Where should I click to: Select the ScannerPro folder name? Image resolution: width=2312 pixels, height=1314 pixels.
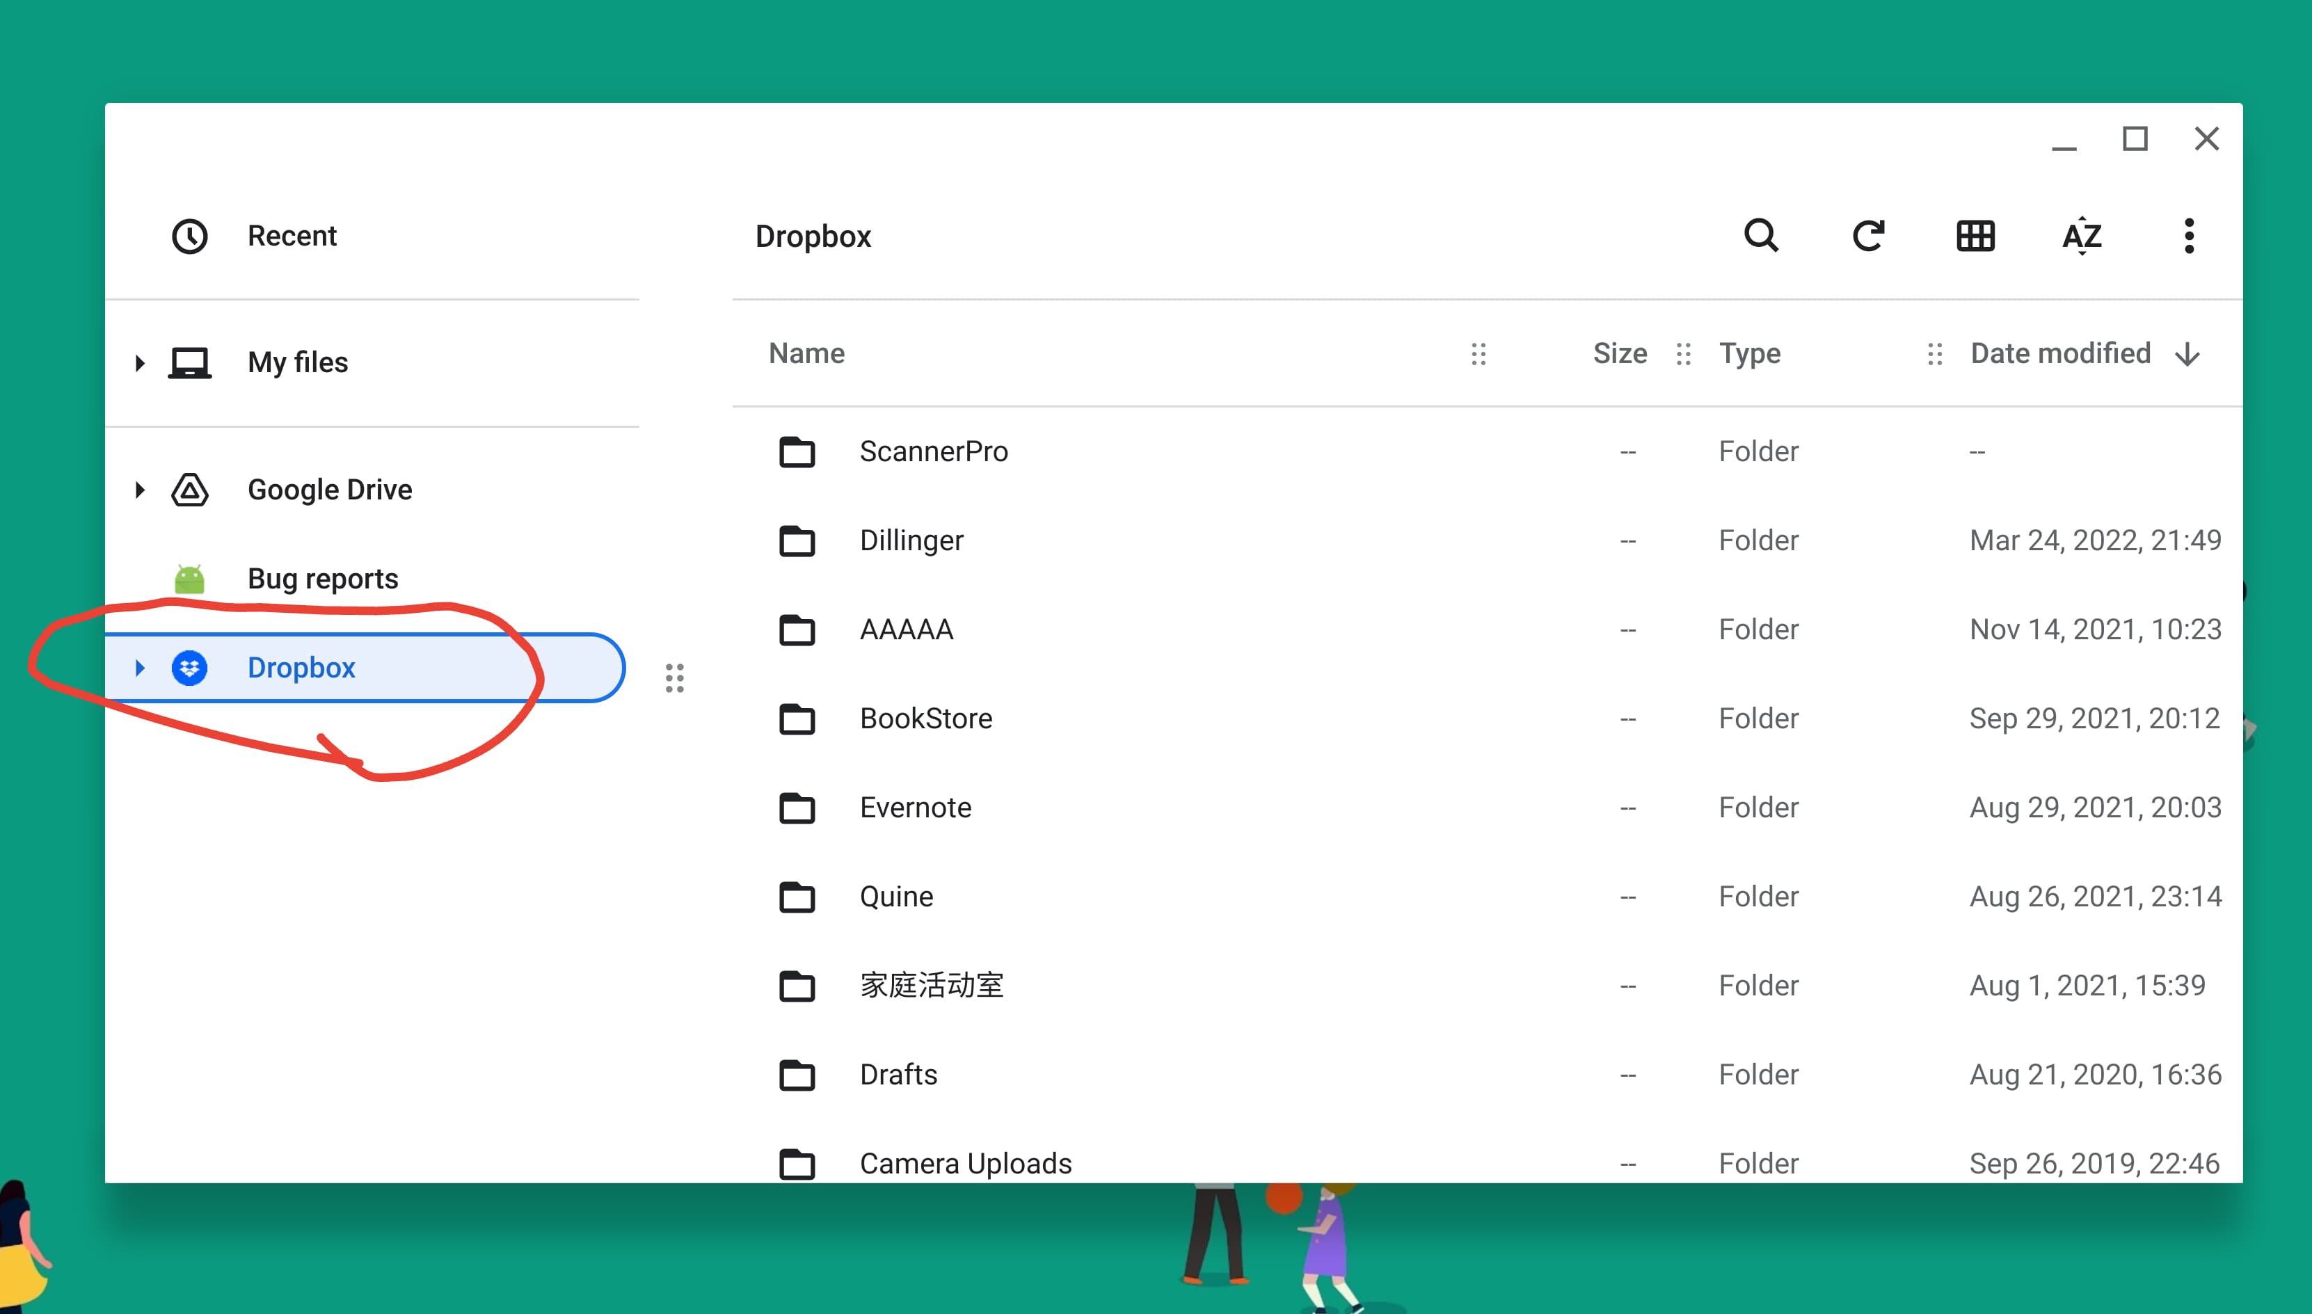[x=934, y=451]
